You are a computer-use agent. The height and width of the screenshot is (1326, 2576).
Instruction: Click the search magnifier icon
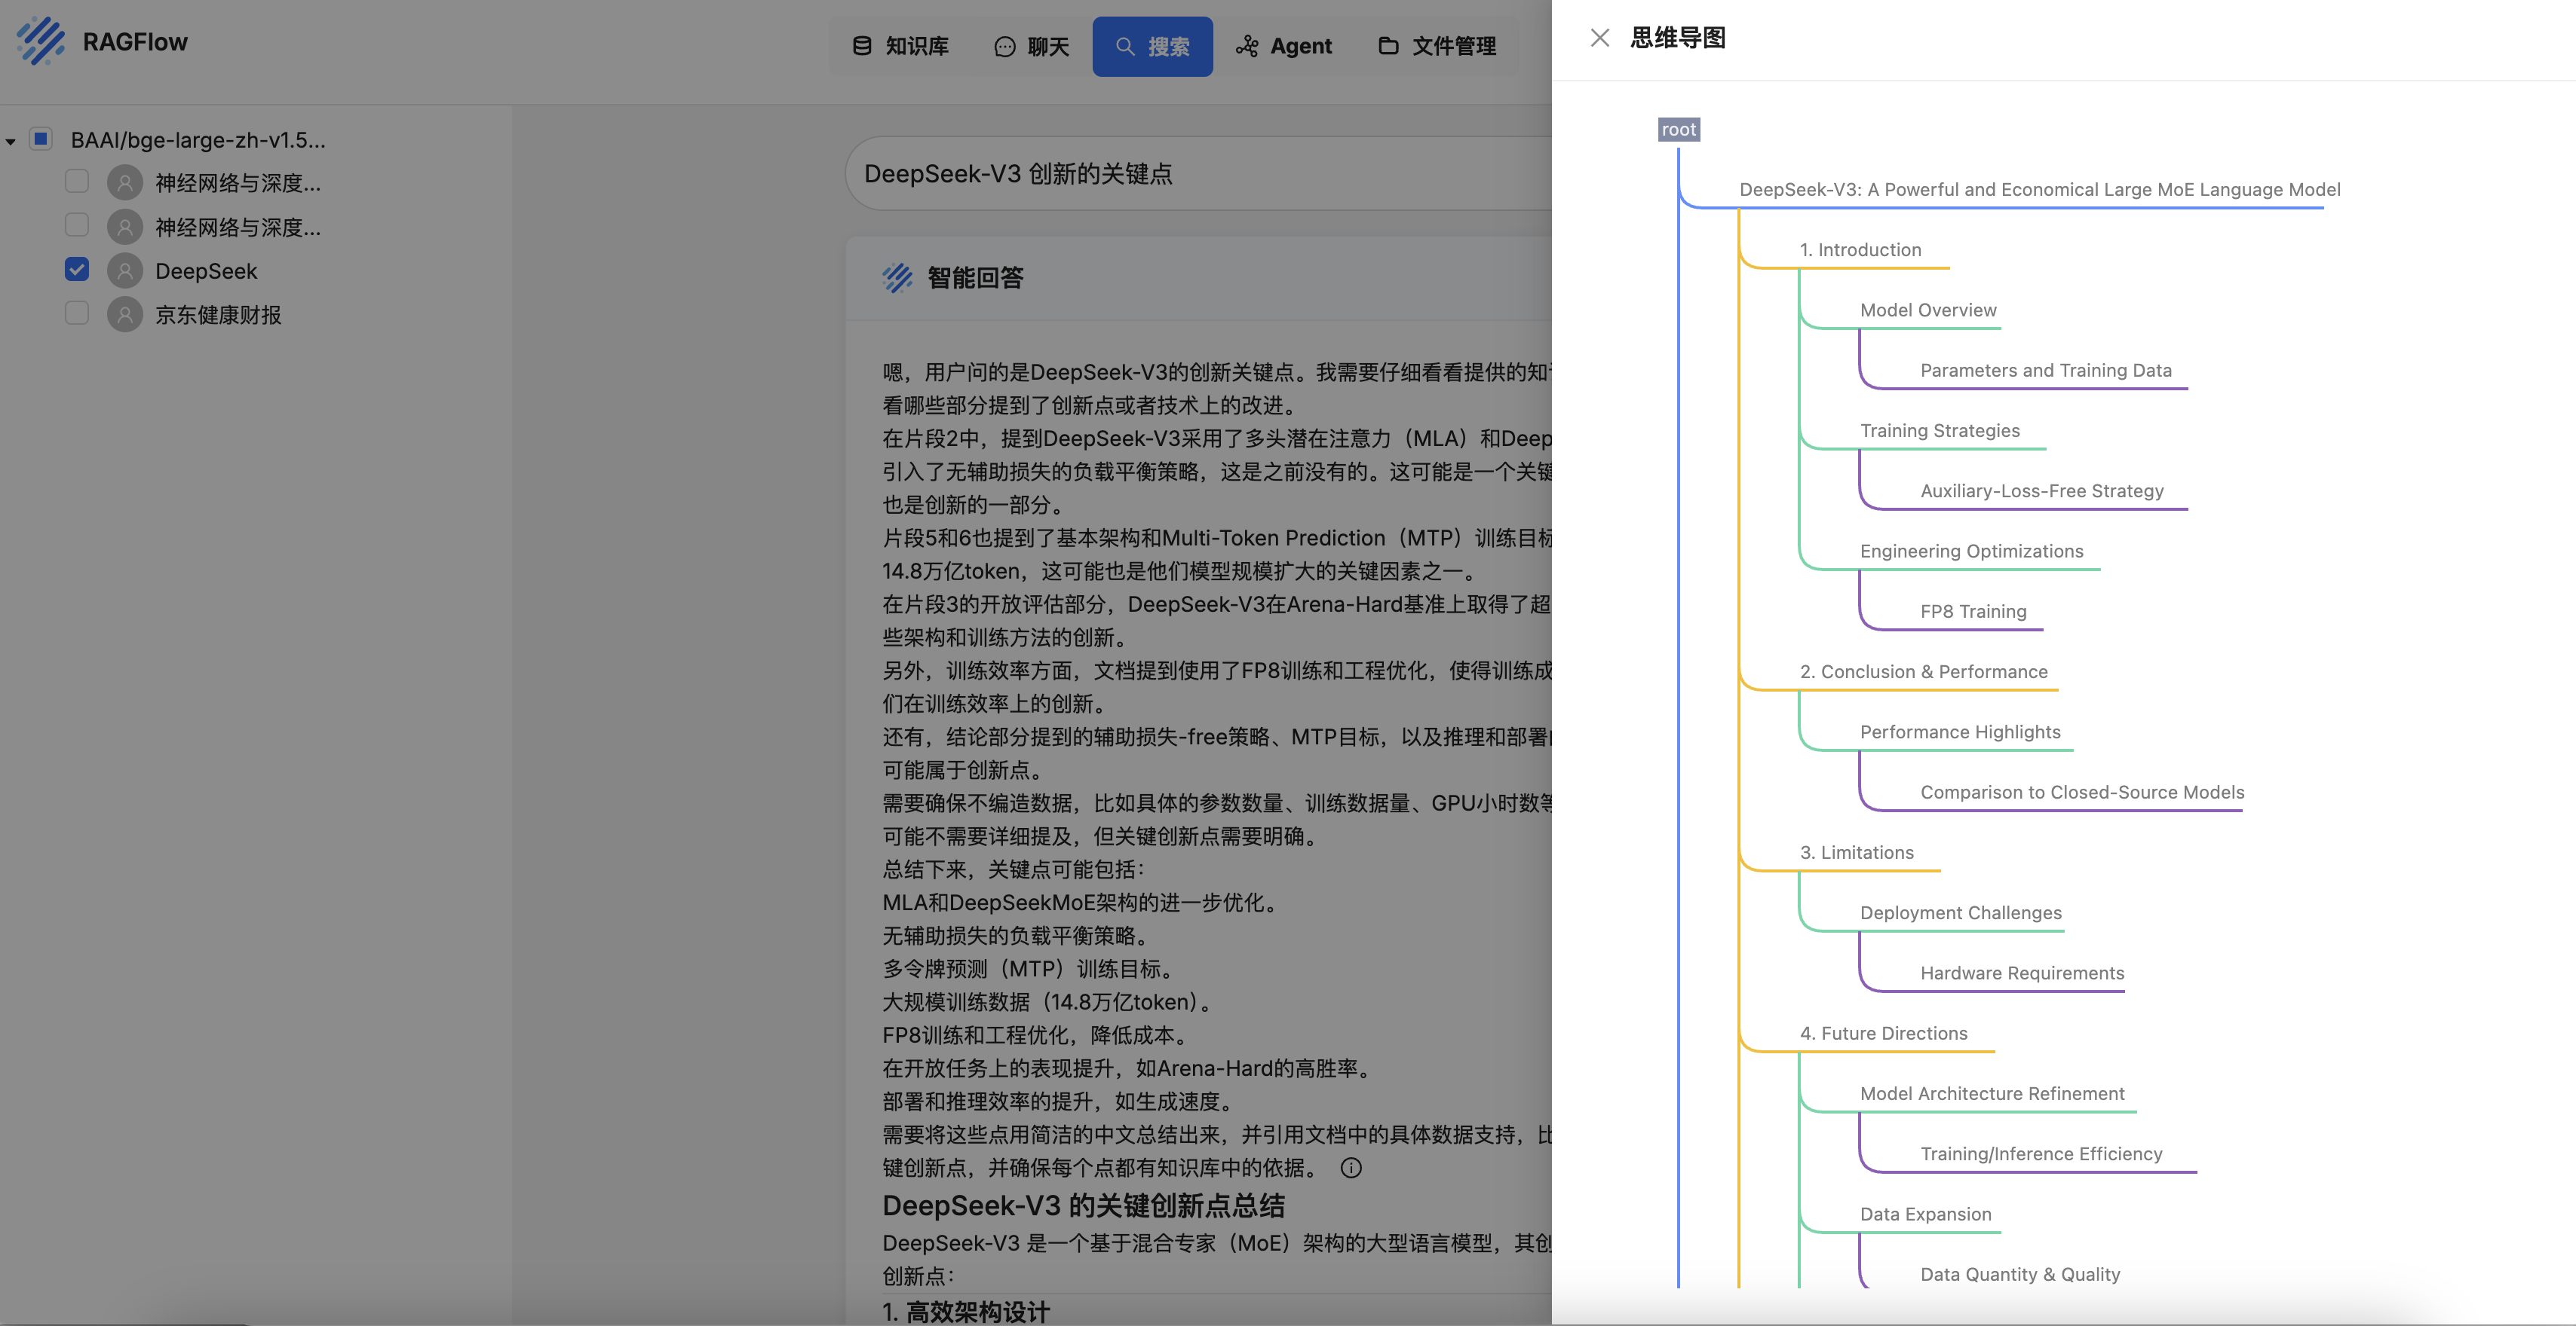click(1124, 47)
